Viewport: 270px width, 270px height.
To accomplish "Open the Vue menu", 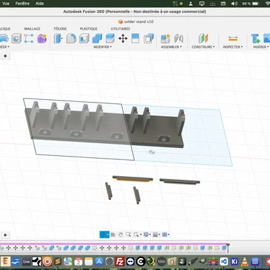I will [x=5, y=3].
